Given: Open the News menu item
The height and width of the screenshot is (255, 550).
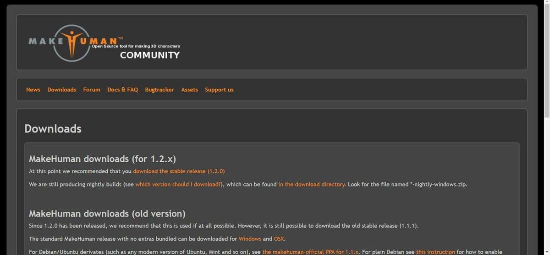Looking at the screenshot, I should click(33, 90).
